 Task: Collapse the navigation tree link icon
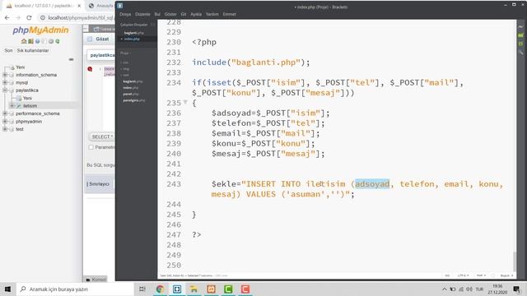(72, 59)
